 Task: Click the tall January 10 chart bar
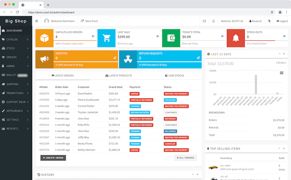pos(256,85)
